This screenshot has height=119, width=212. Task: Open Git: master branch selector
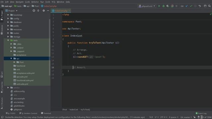(x=186, y=117)
